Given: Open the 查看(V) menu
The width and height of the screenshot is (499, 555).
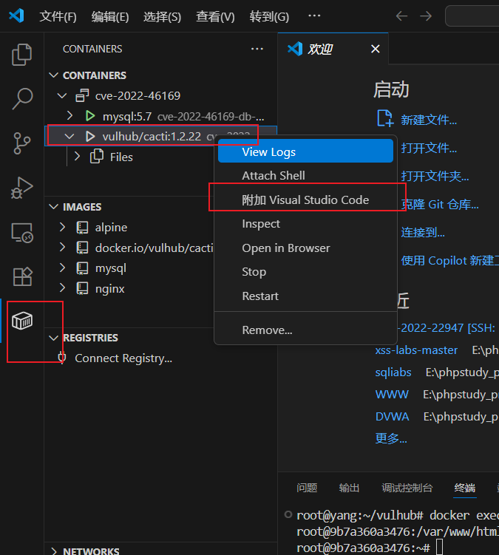Looking at the screenshot, I should (215, 17).
